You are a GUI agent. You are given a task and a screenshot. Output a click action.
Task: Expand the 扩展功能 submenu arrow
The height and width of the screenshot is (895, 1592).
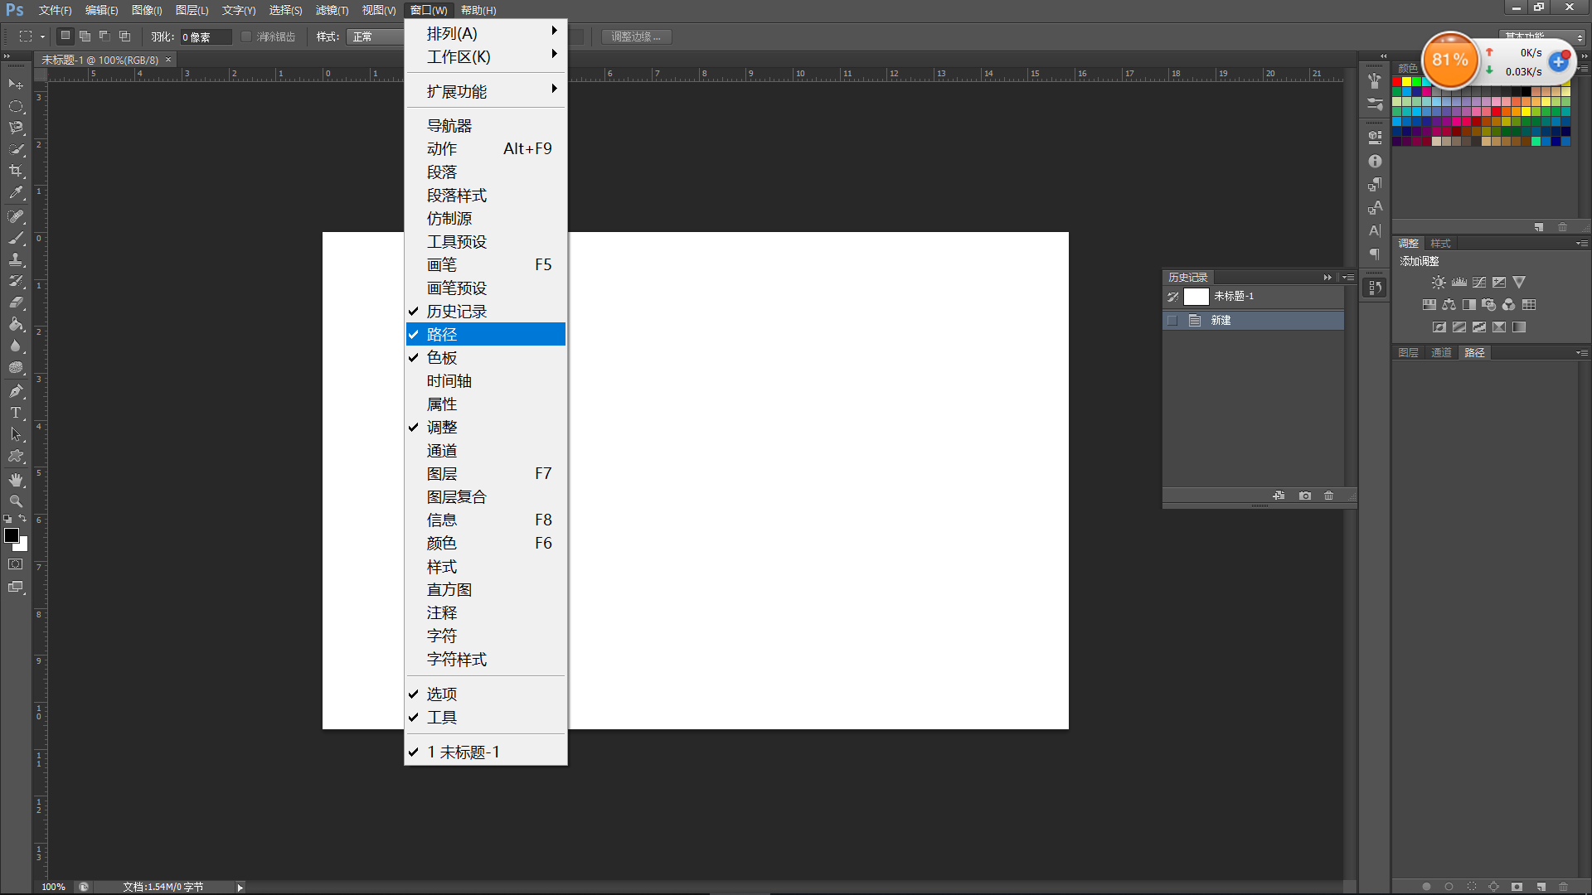pyautogui.click(x=554, y=89)
